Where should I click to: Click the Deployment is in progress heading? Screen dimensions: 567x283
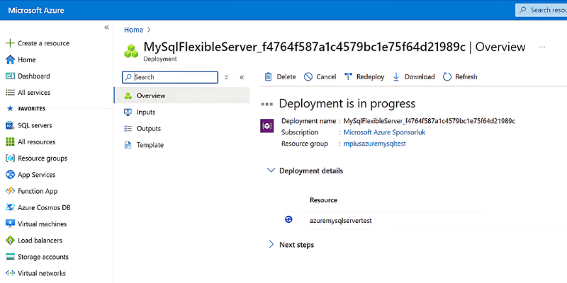tap(347, 103)
